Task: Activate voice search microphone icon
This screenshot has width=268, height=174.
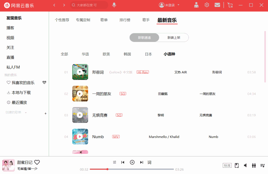Action: [114, 5]
